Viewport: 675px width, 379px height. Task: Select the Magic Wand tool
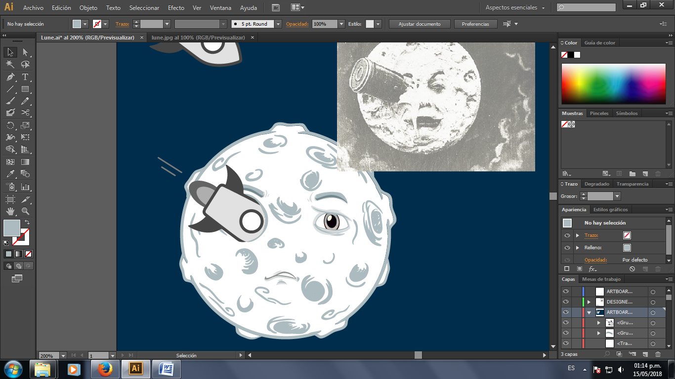coord(10,65)
